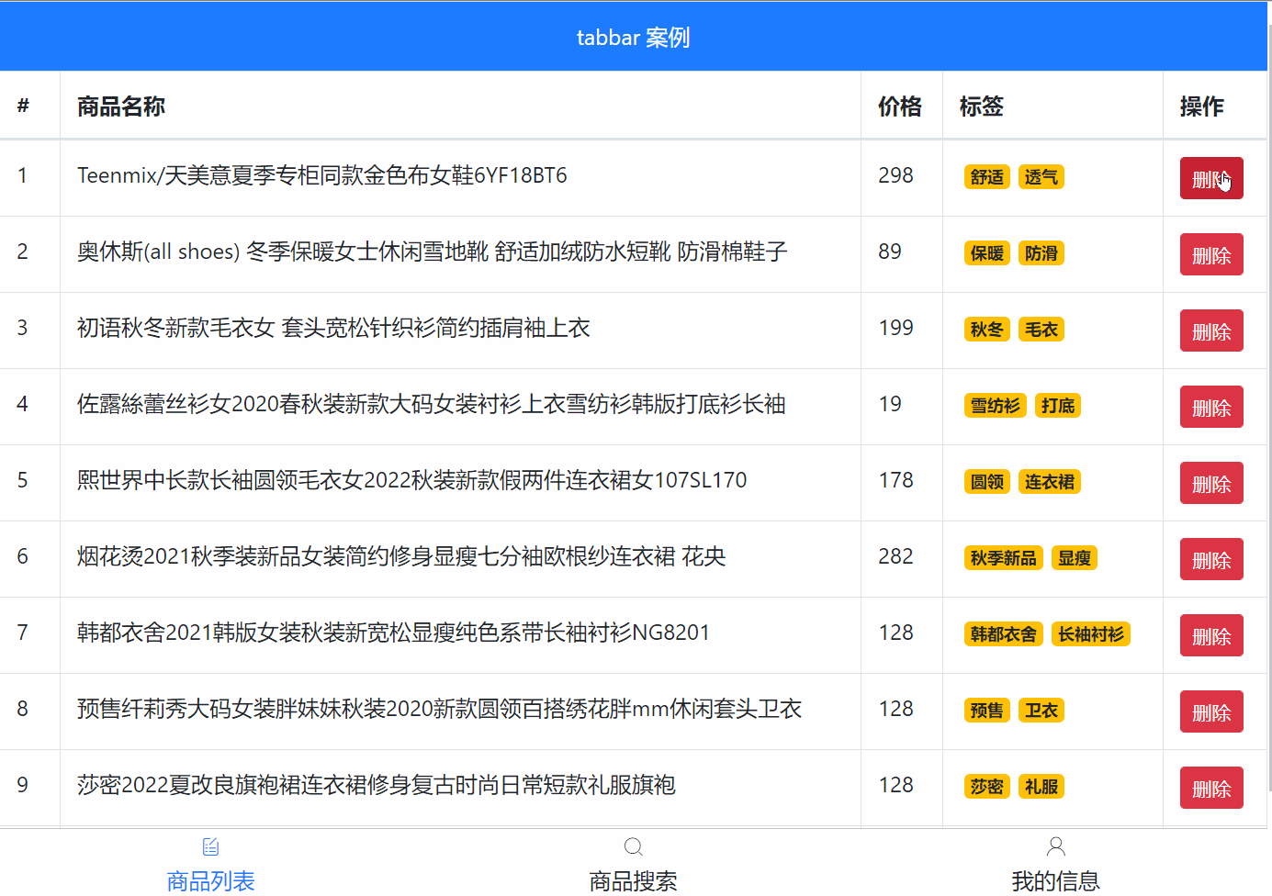
Task: Select product name 奥休斯(all shoes) 雪地靴
Action: [433, 252]
